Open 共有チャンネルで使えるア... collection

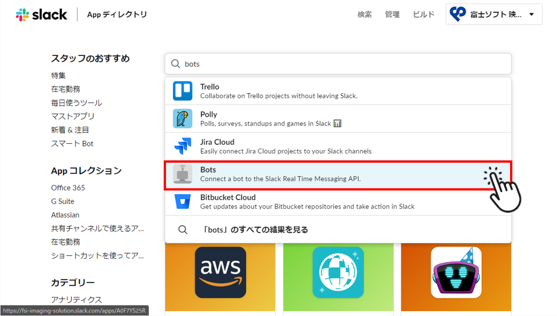(x=97, y=228)
